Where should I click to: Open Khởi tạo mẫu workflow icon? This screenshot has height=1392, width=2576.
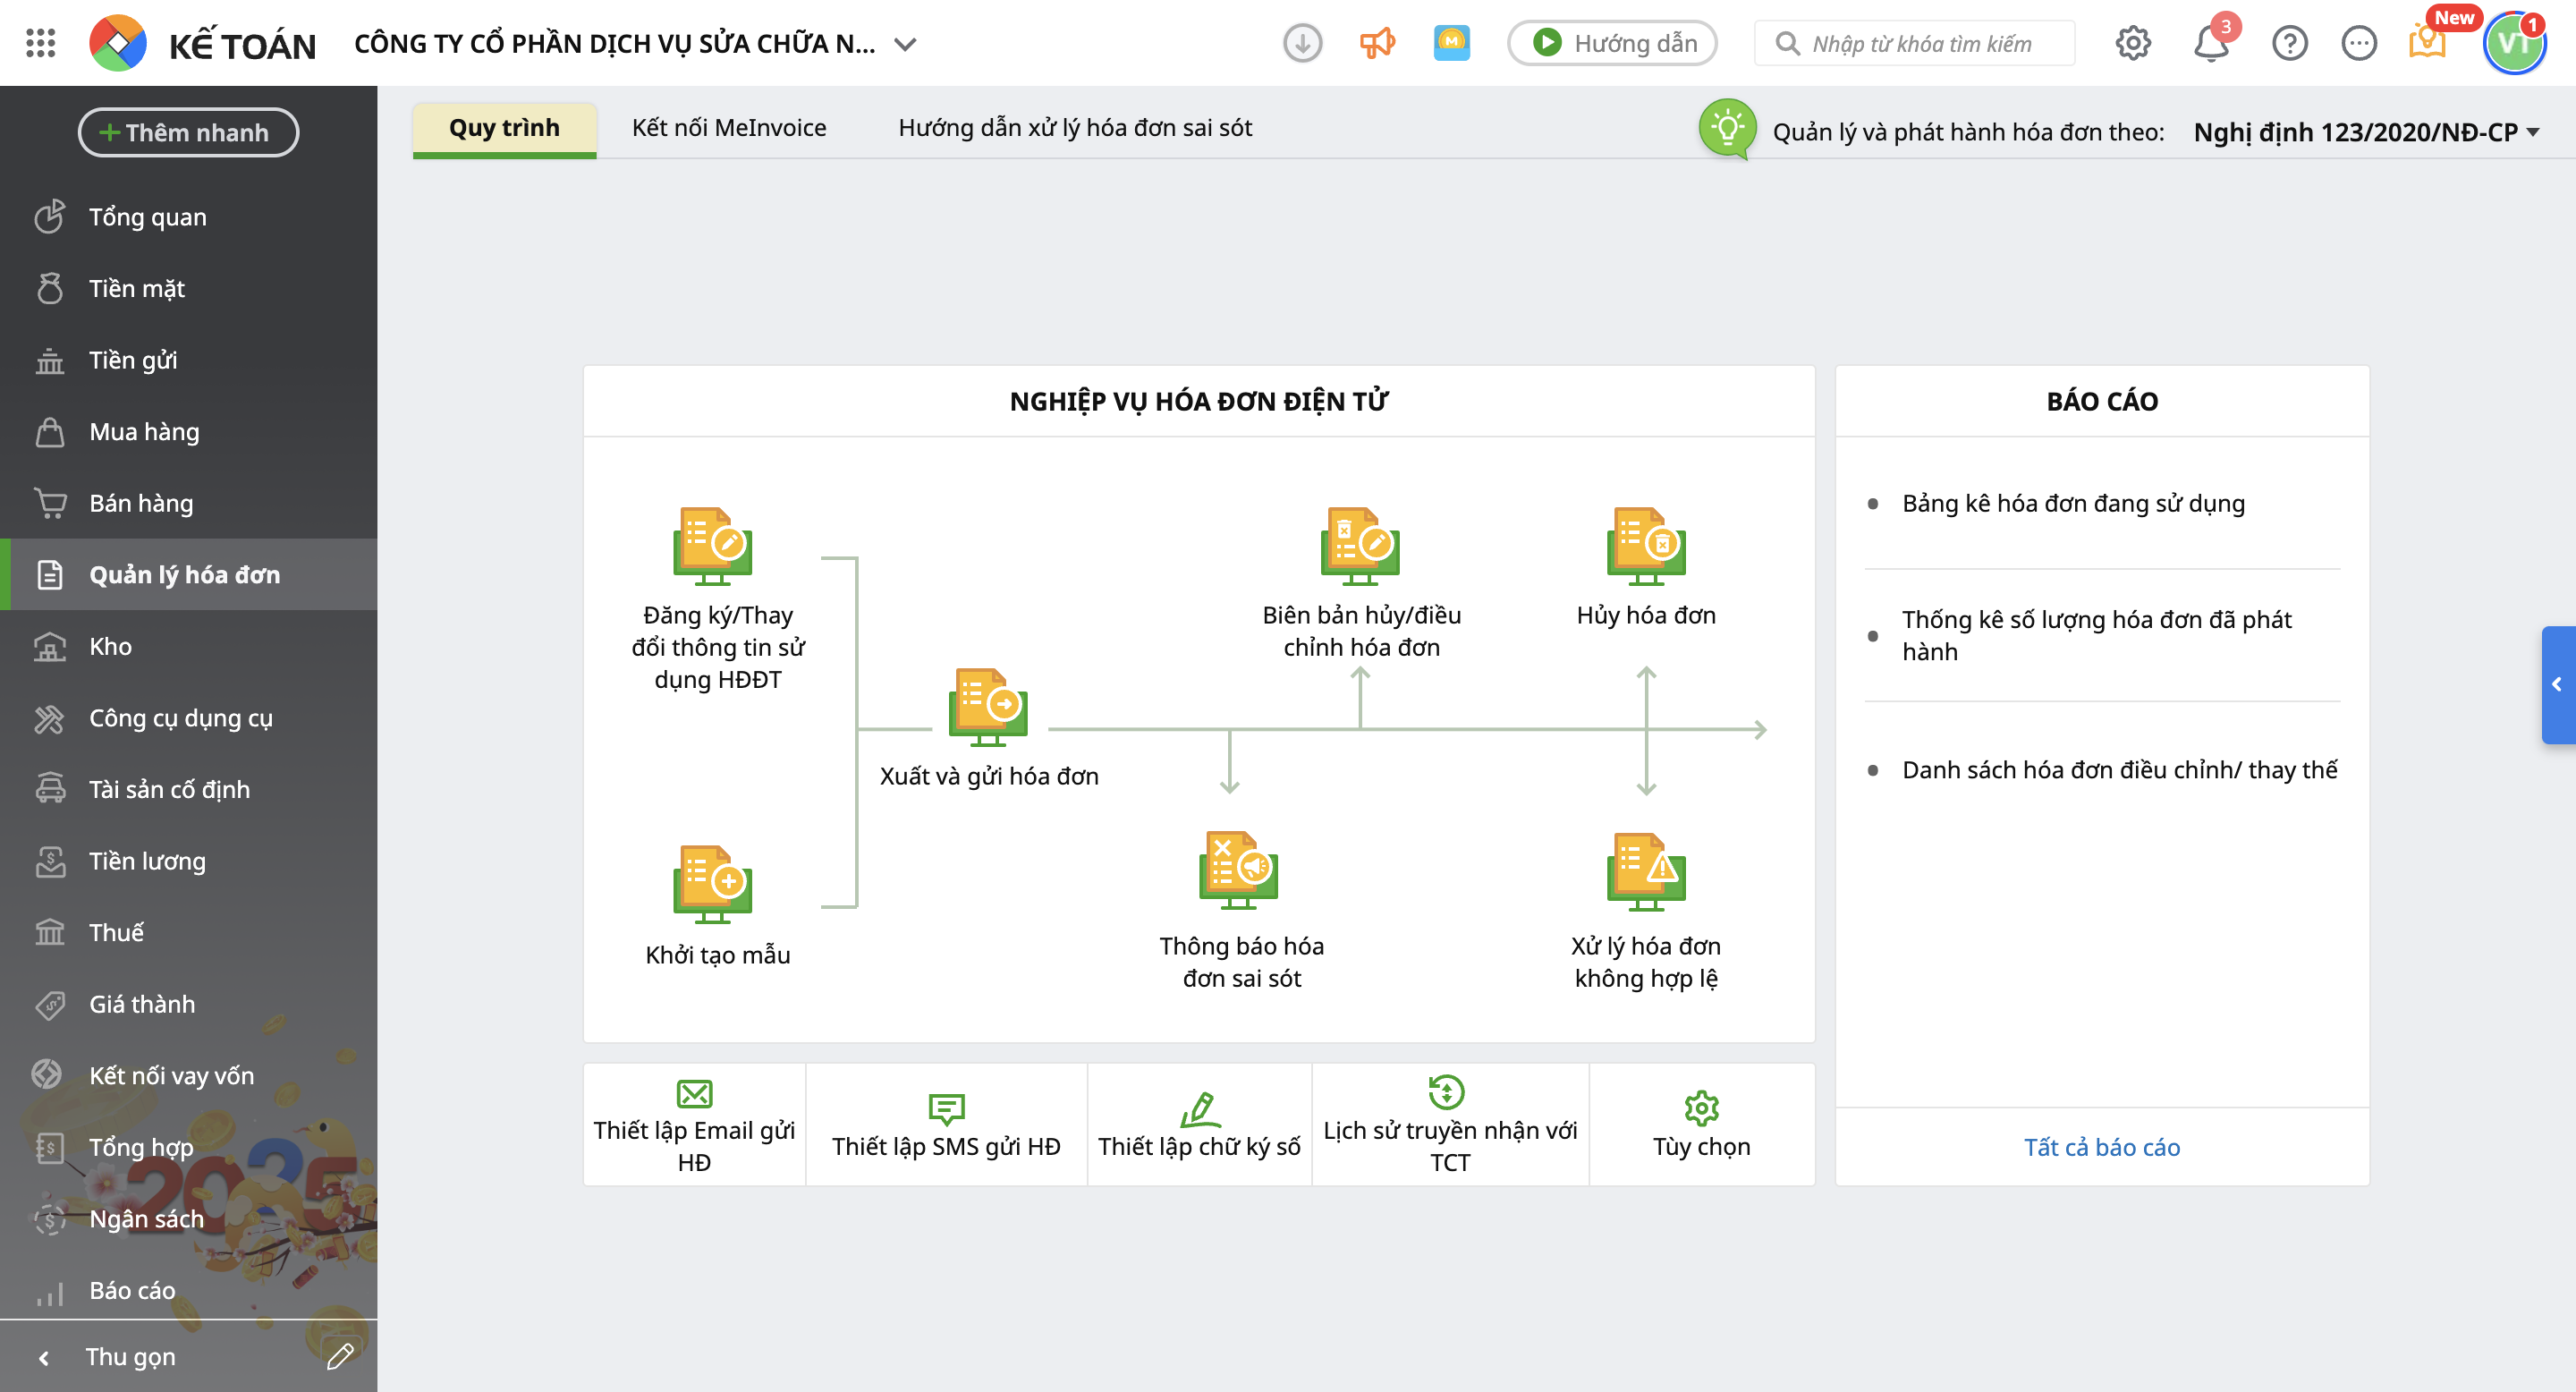pyautogui.click(x=712, y=884)
